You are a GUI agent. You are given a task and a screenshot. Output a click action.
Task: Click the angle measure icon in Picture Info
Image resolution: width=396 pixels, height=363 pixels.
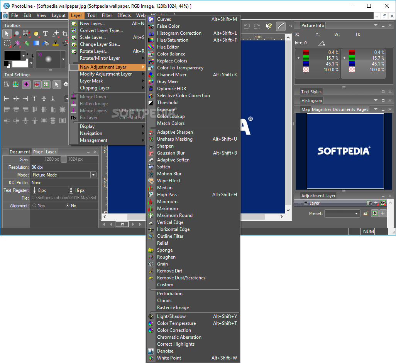[322, 43]
